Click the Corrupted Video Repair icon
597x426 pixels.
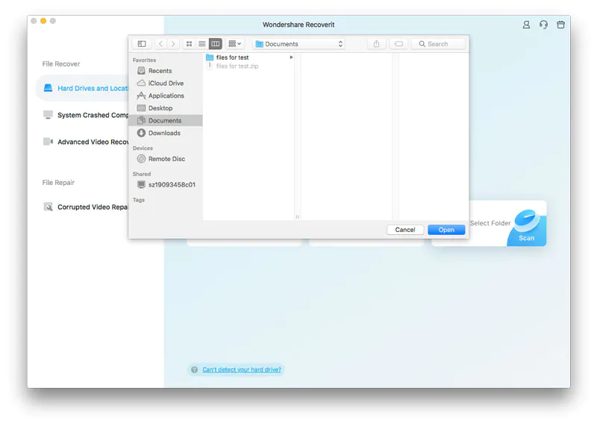[x=48, y=207]
